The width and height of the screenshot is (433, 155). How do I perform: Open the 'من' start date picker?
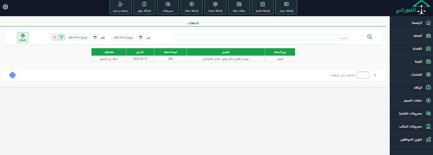click(x=128, y=38)
